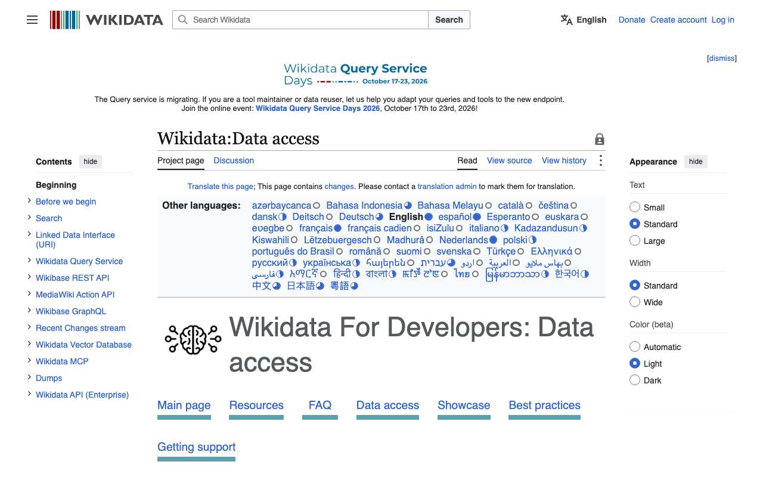
Task: Open the Donate link
Action: pyautogui.click(x=632, y=20)
